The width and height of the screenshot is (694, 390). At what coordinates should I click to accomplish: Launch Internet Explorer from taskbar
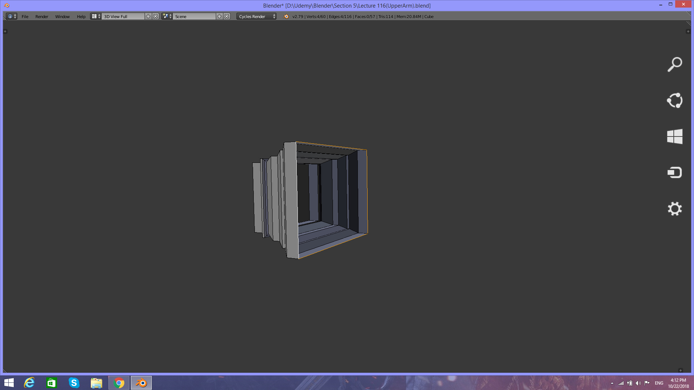[x=29, y=383]
